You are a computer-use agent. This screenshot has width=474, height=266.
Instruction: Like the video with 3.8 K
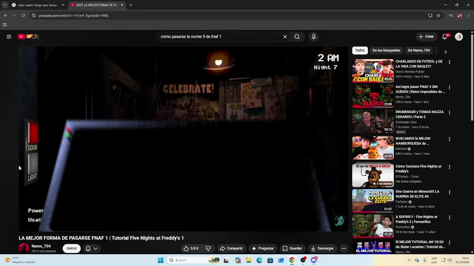coord(191,248)
